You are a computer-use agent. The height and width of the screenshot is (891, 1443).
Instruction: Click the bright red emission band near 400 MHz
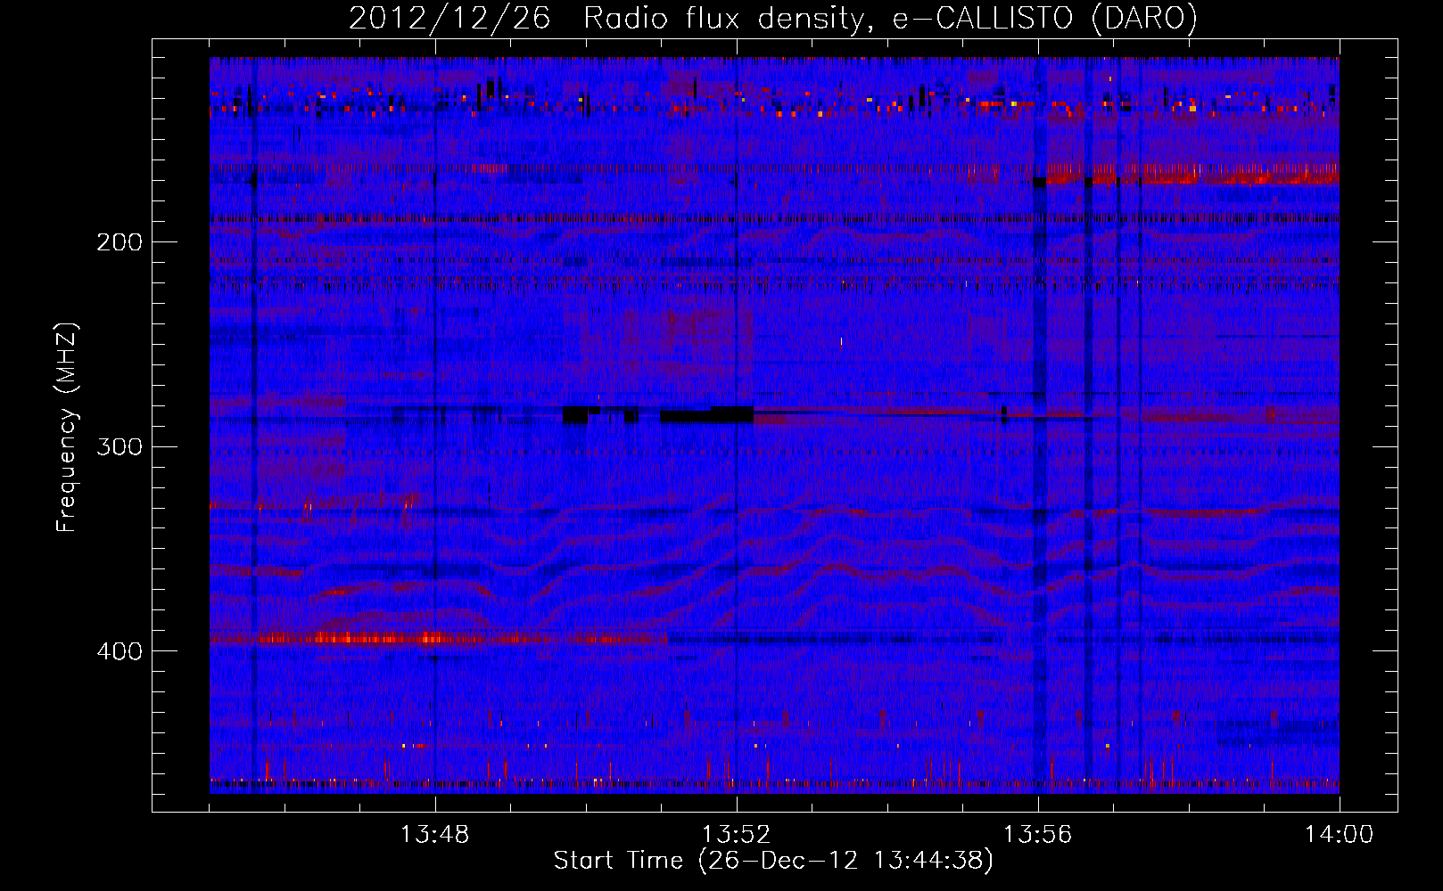point(437,638)
